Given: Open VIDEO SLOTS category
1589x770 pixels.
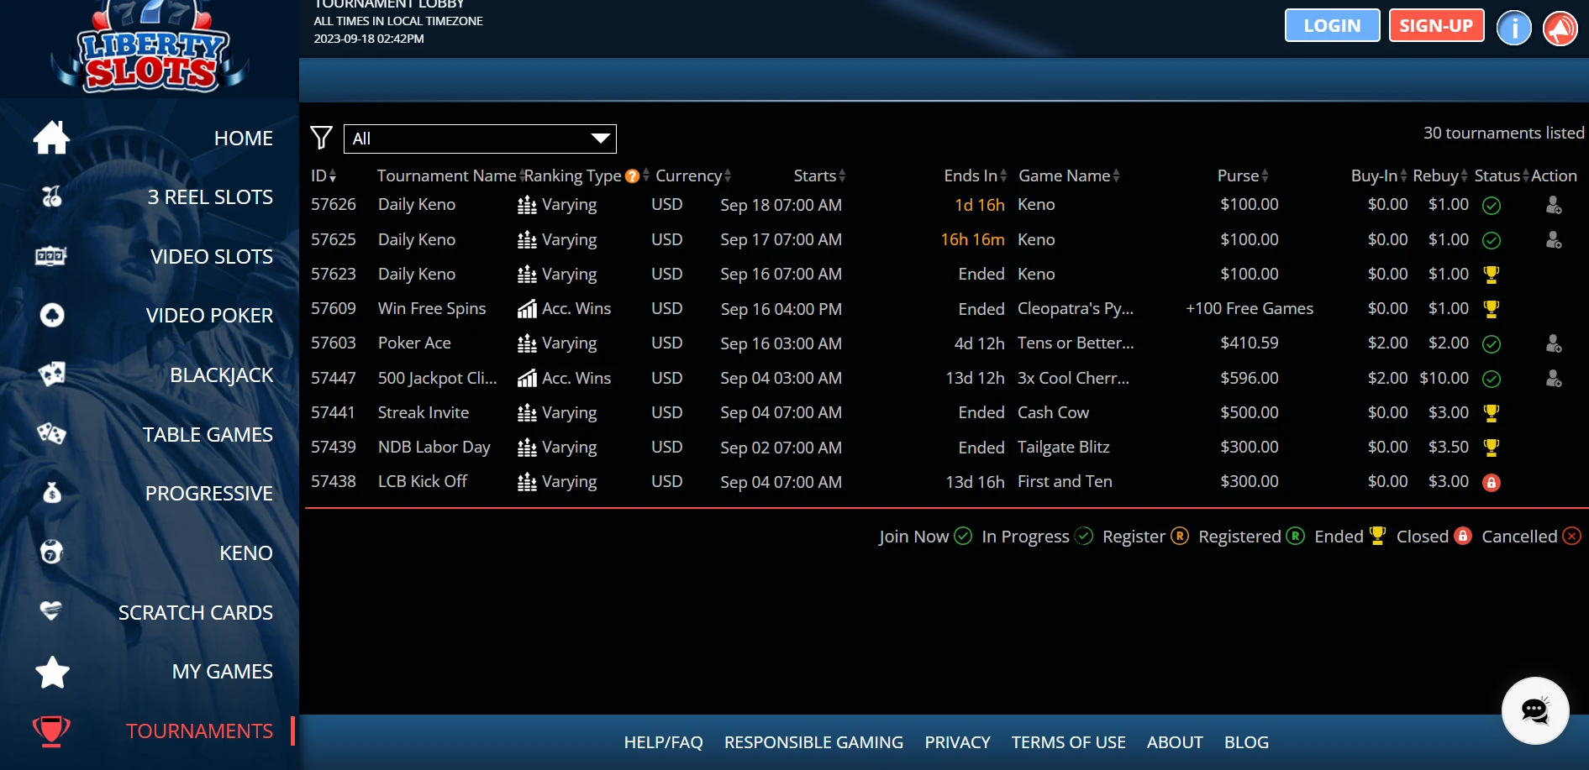Looking at the screenshot, I should pyautogui.click(x=212, y=257).
